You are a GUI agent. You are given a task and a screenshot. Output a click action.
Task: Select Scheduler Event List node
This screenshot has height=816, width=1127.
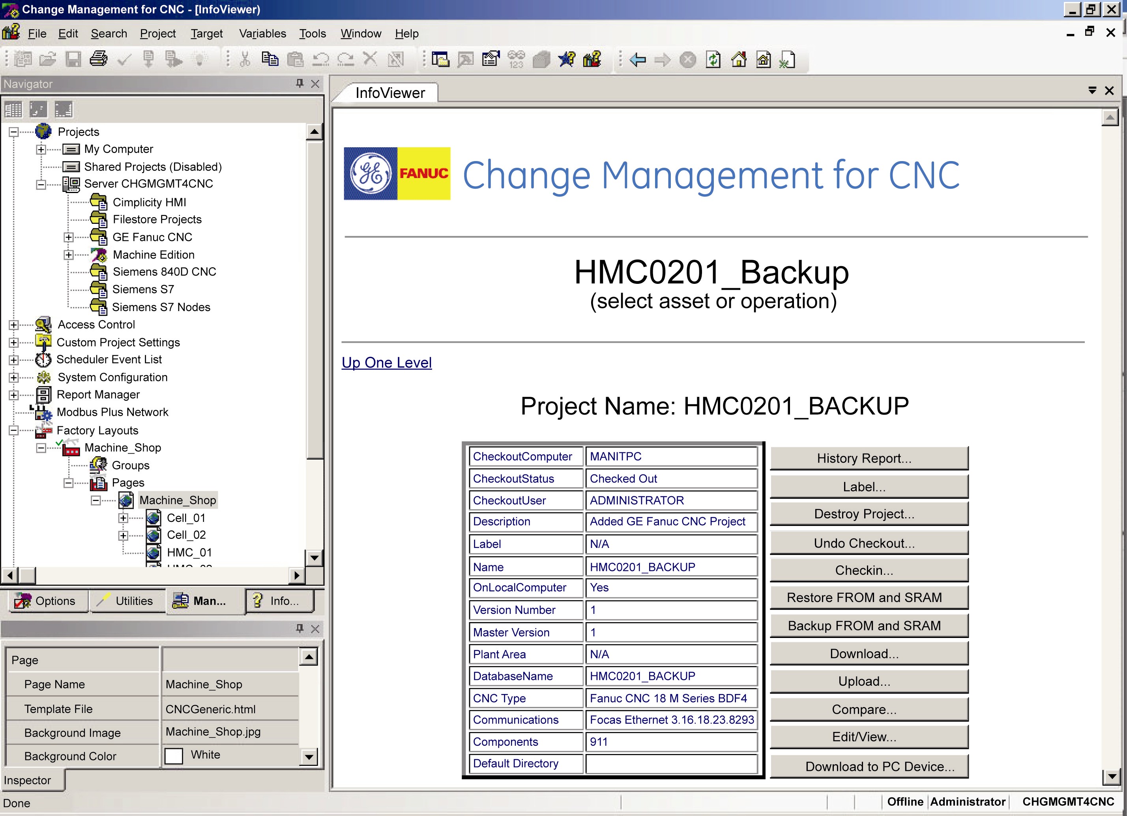[109, 359]
